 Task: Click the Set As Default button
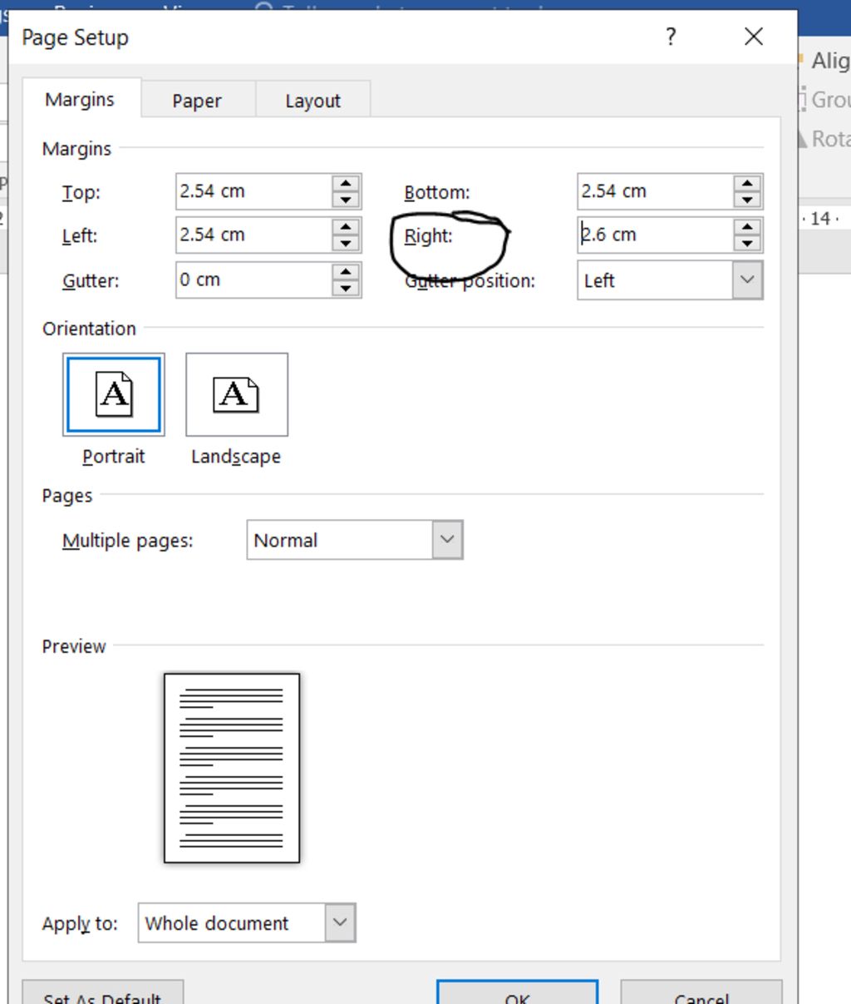[x=102, y=994]
